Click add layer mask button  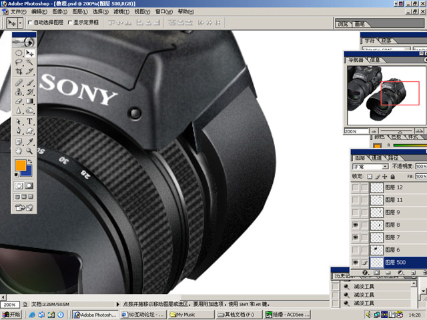click(x=376, y=273)
